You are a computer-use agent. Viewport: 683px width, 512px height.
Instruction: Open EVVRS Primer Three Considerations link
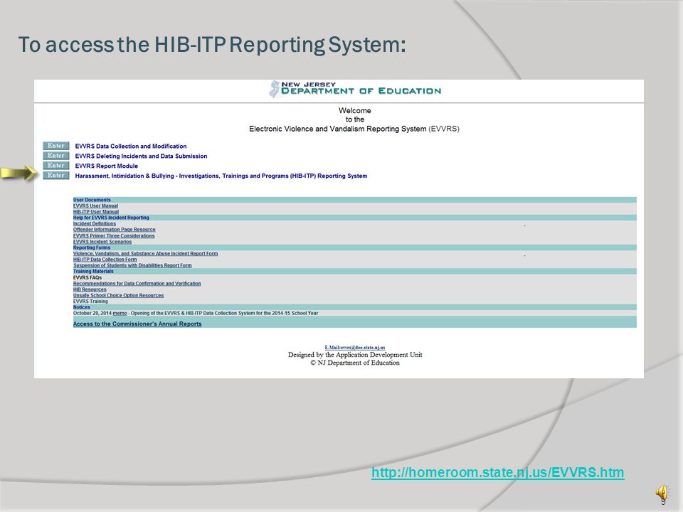point(114,235)
